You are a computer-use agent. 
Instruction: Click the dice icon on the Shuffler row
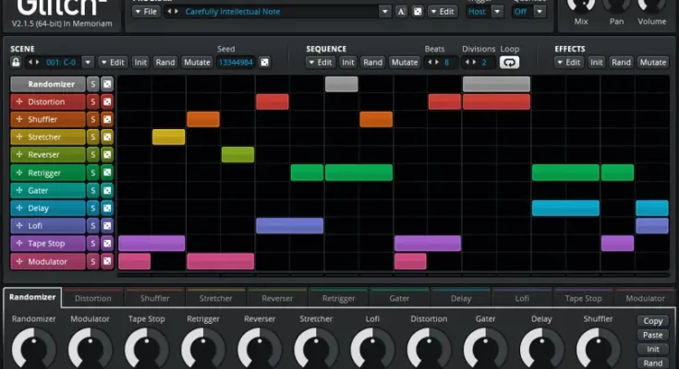pyautogui.click(x=107, y=119)
